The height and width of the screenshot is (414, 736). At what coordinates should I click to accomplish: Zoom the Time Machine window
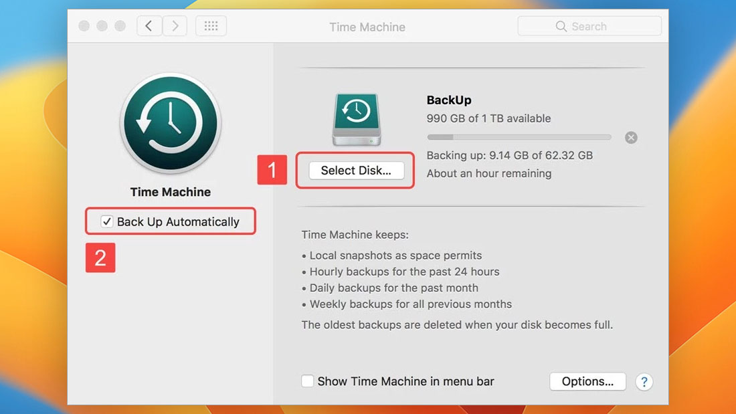[120, 26]
